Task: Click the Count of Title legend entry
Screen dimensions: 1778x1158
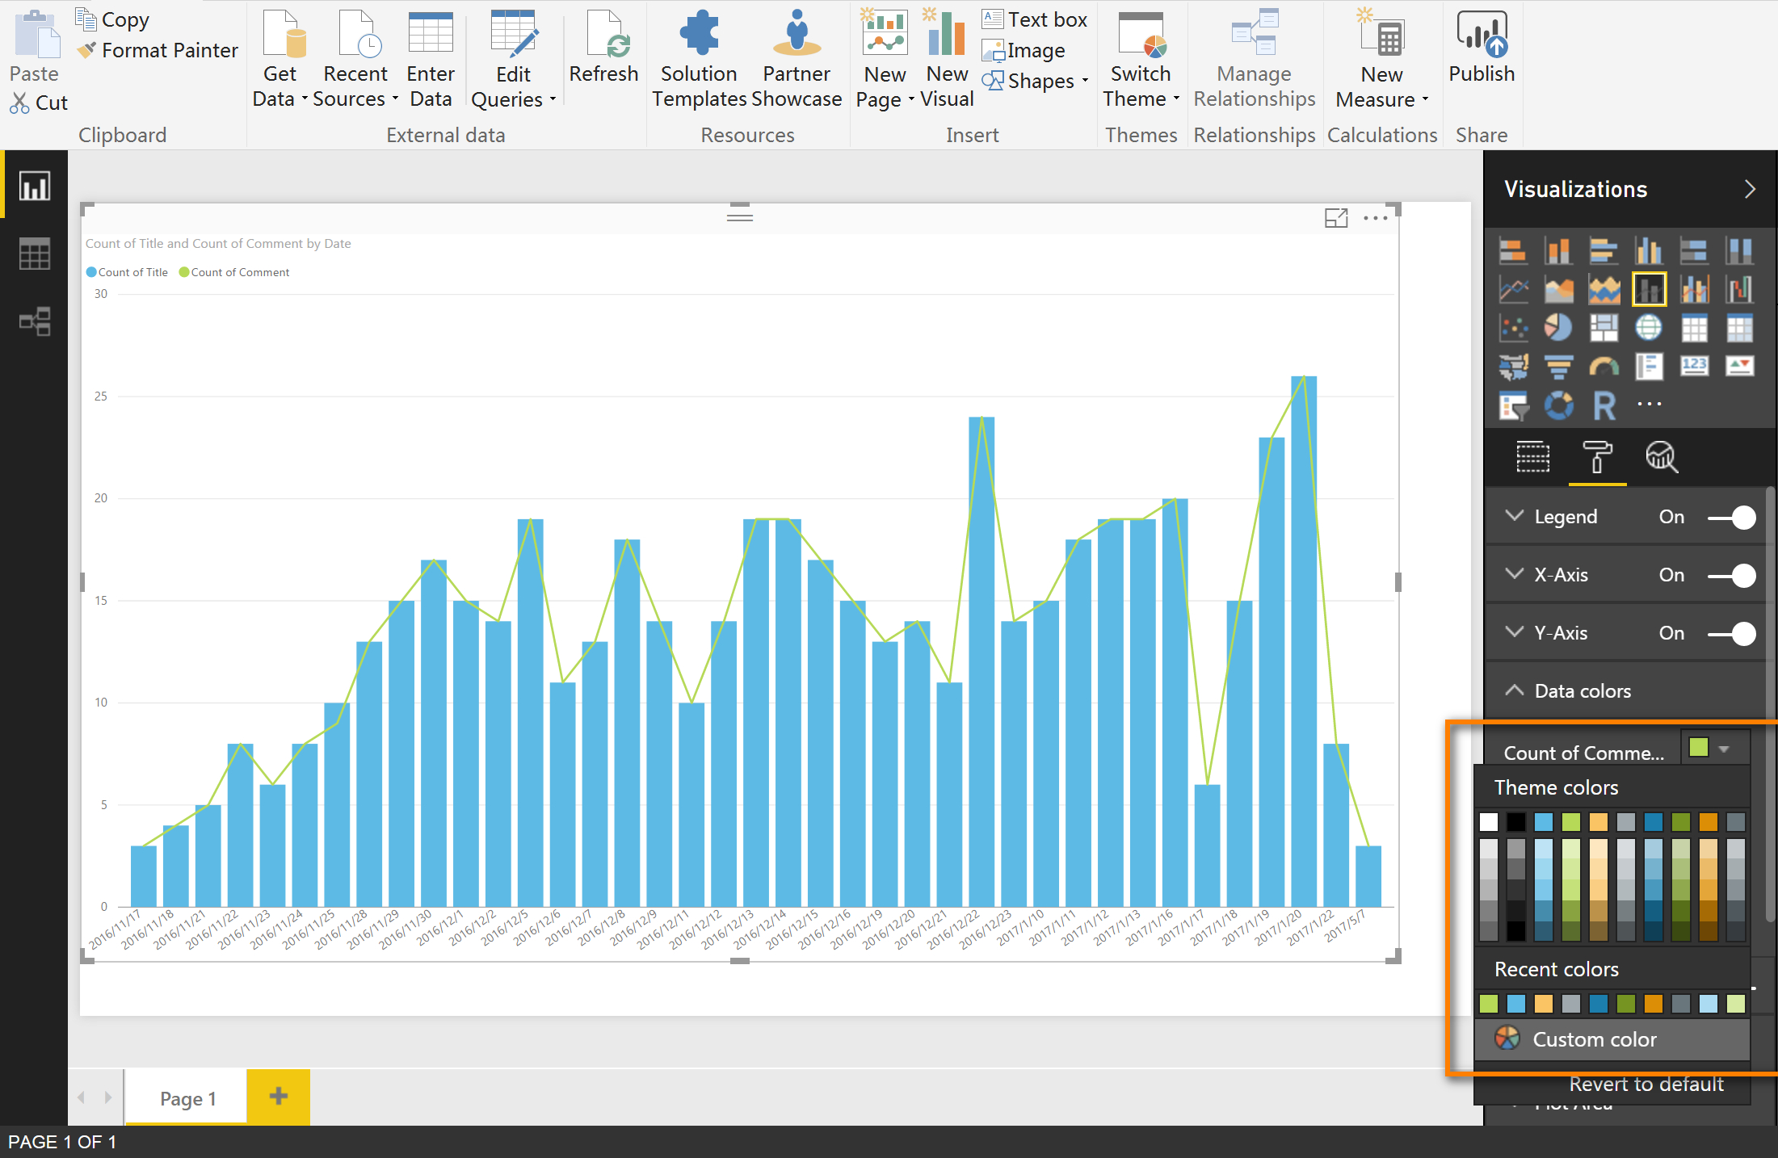Action: coord(127,272)
